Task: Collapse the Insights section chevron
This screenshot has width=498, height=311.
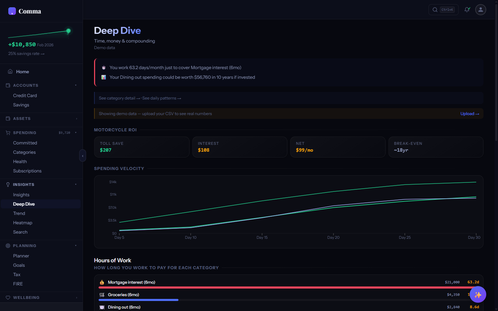Action: pos(76,185)
